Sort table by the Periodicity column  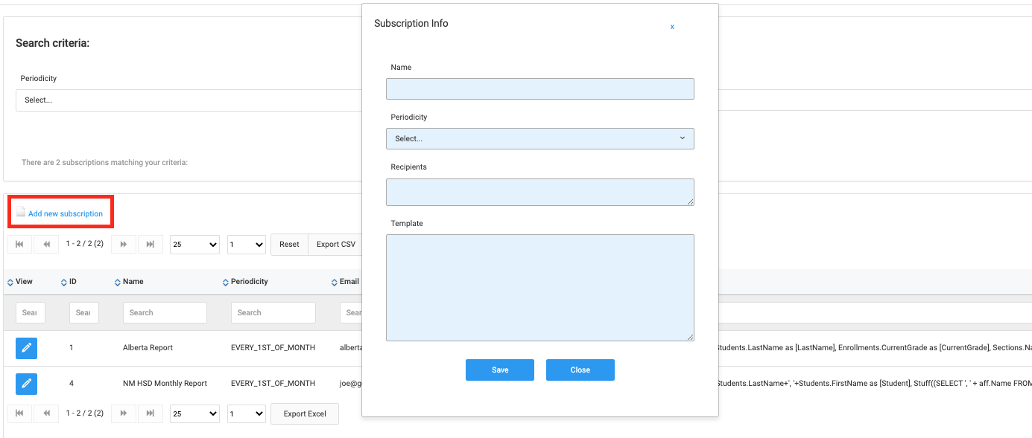click(249, 282)
